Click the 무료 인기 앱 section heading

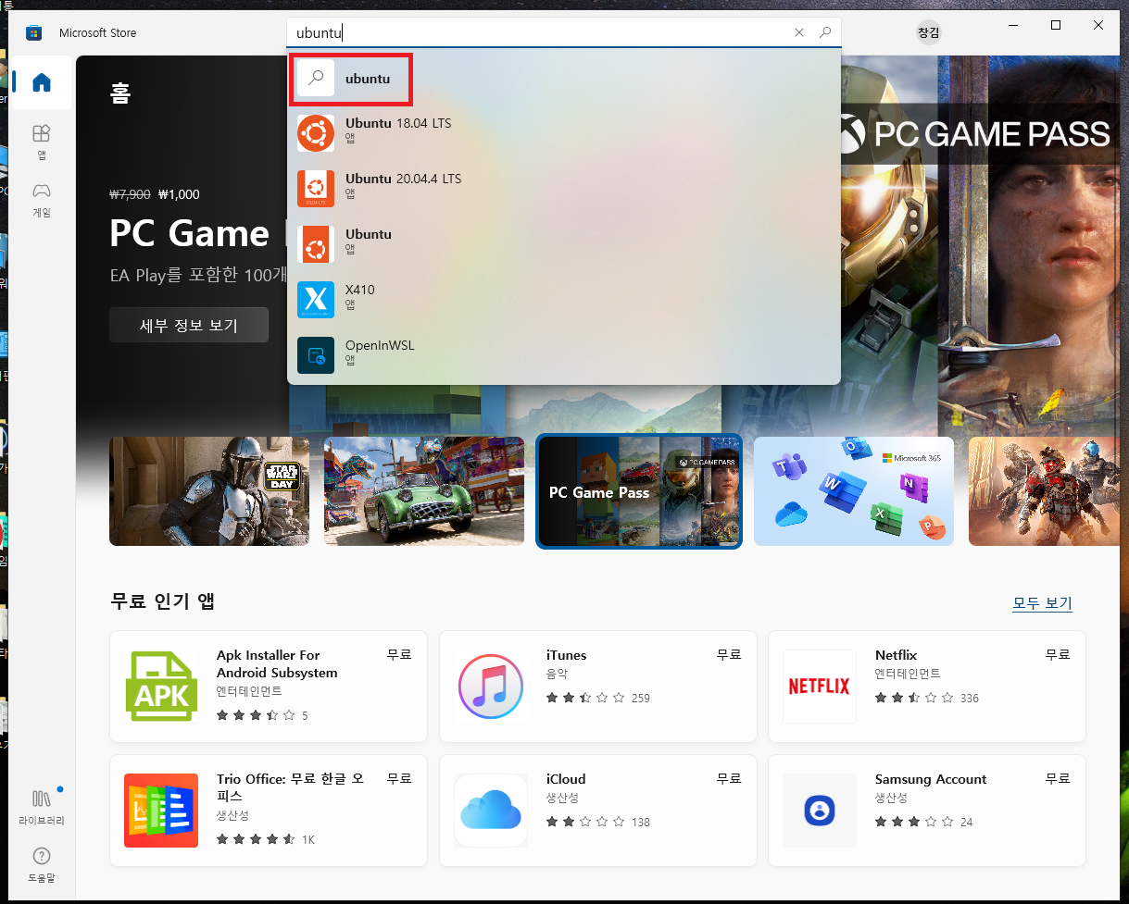point(163,601)
